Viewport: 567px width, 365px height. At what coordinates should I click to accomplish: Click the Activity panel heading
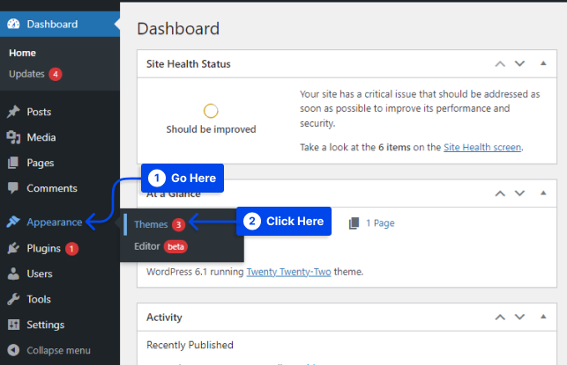[x=164, y=318]
